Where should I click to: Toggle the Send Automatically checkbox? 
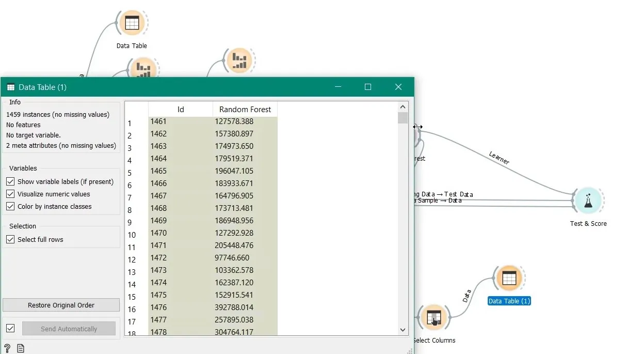click(10, 329)
